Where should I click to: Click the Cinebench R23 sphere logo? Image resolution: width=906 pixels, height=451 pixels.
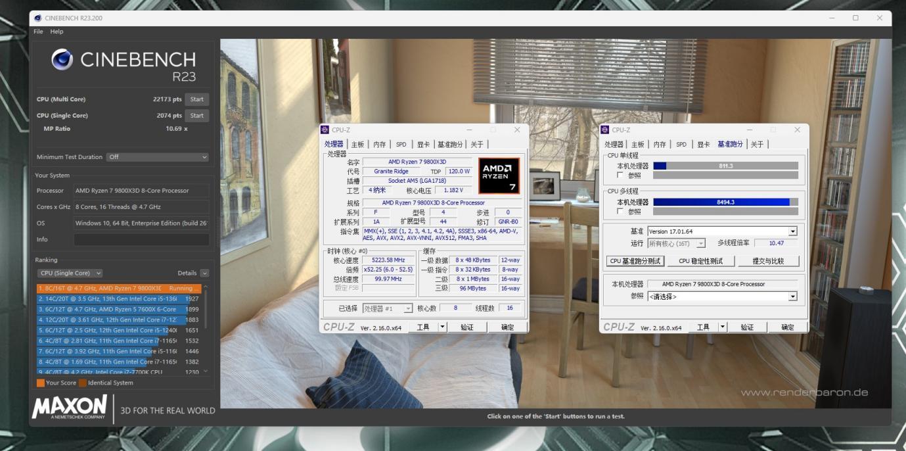point(62,60)
